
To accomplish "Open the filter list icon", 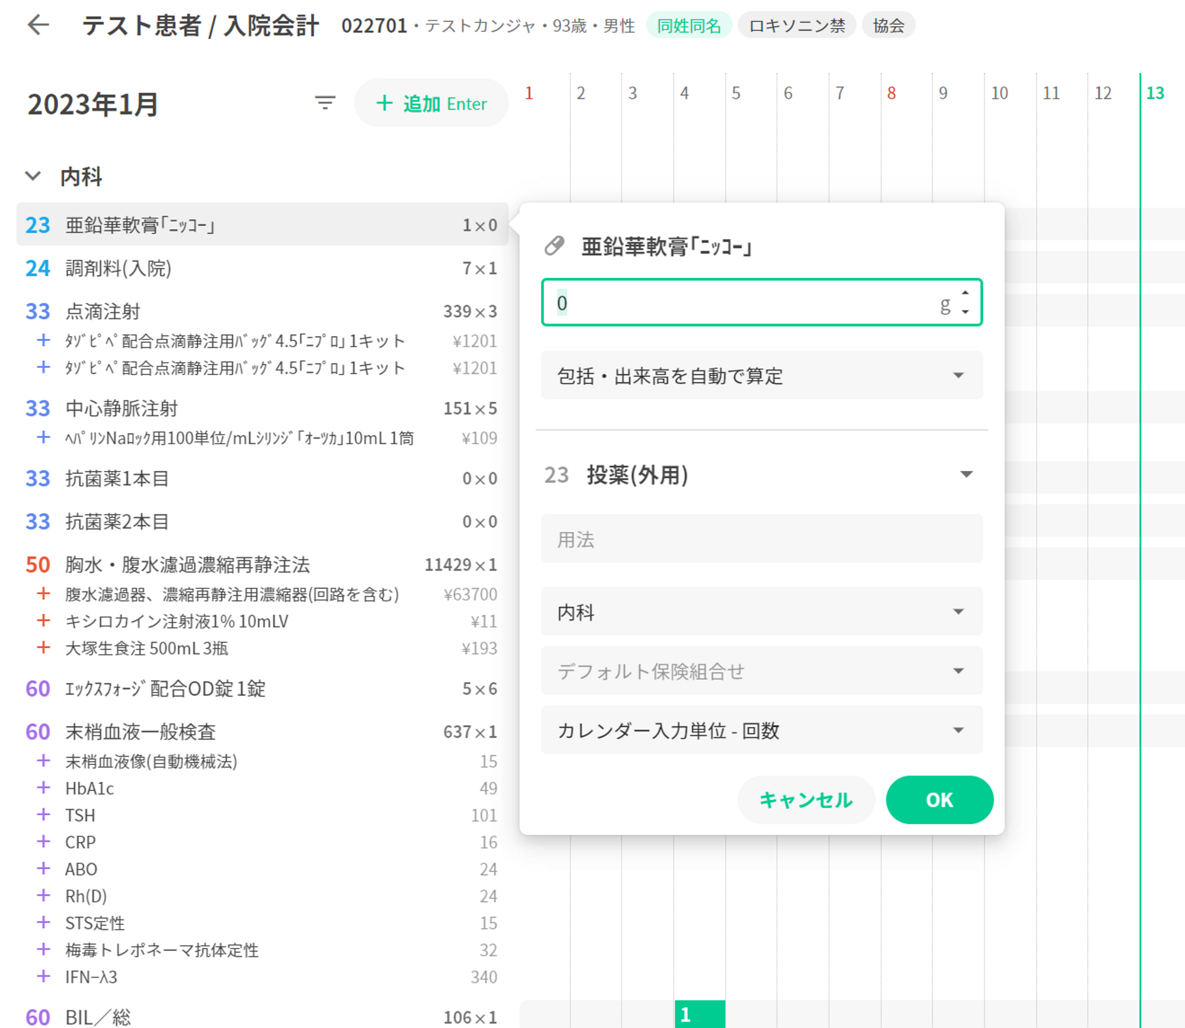I will point(325,103).
